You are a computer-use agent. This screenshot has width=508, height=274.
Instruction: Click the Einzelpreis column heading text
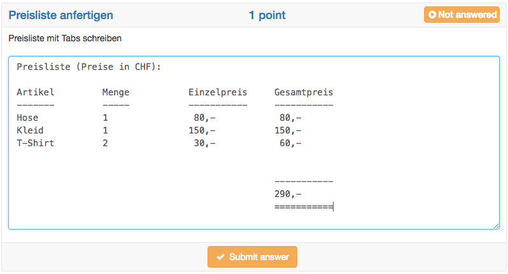click(x=218, y=92)
